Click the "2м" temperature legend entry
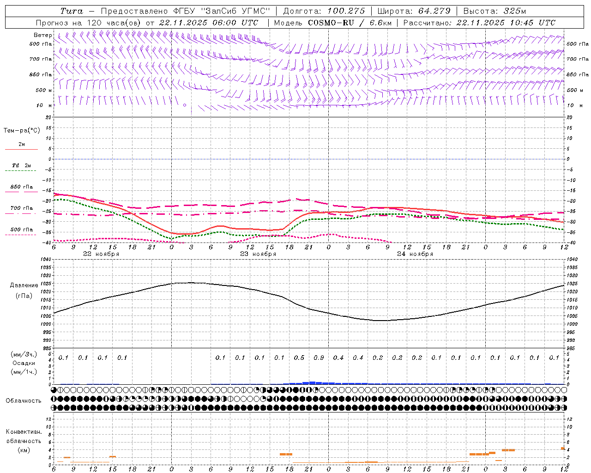This screenshot has height=473, width=591. [x=22, y=145]
